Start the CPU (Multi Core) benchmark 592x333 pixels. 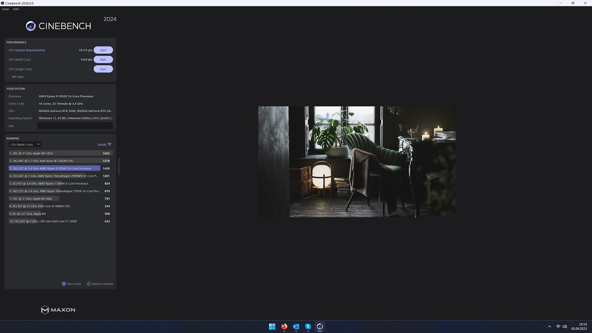click(103, 59)
